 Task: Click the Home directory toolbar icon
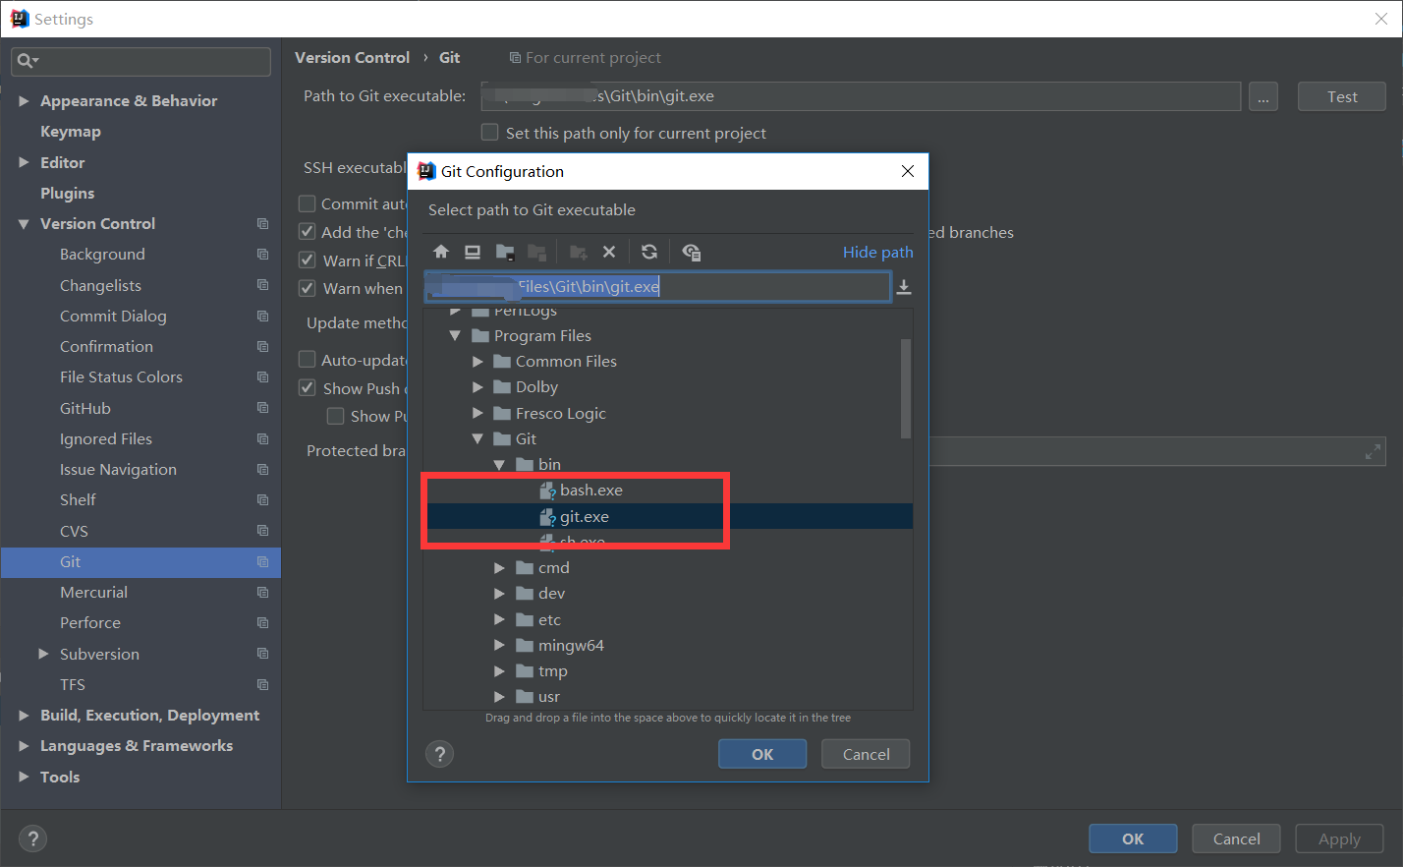[441, 252]
